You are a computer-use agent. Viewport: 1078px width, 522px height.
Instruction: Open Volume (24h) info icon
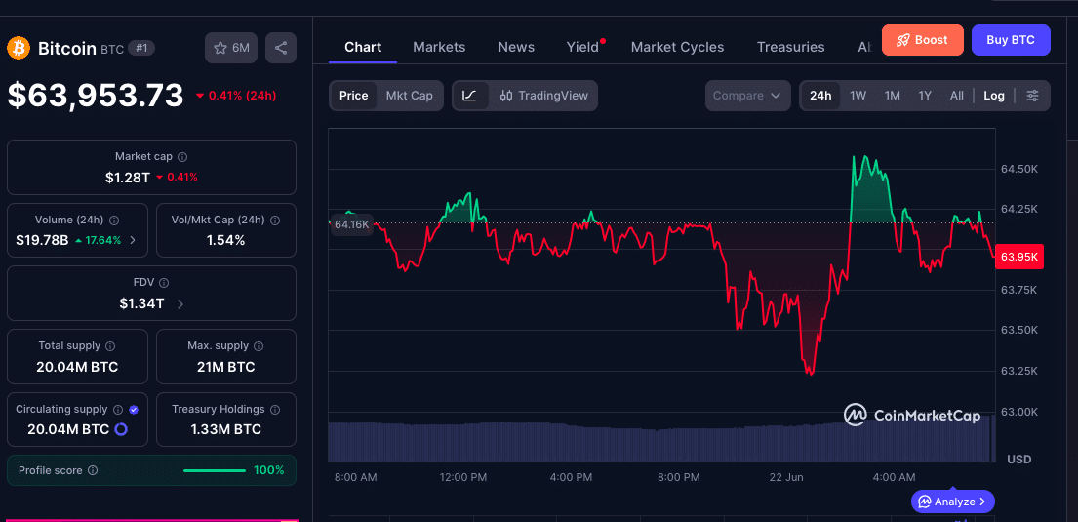pos(114,221)
